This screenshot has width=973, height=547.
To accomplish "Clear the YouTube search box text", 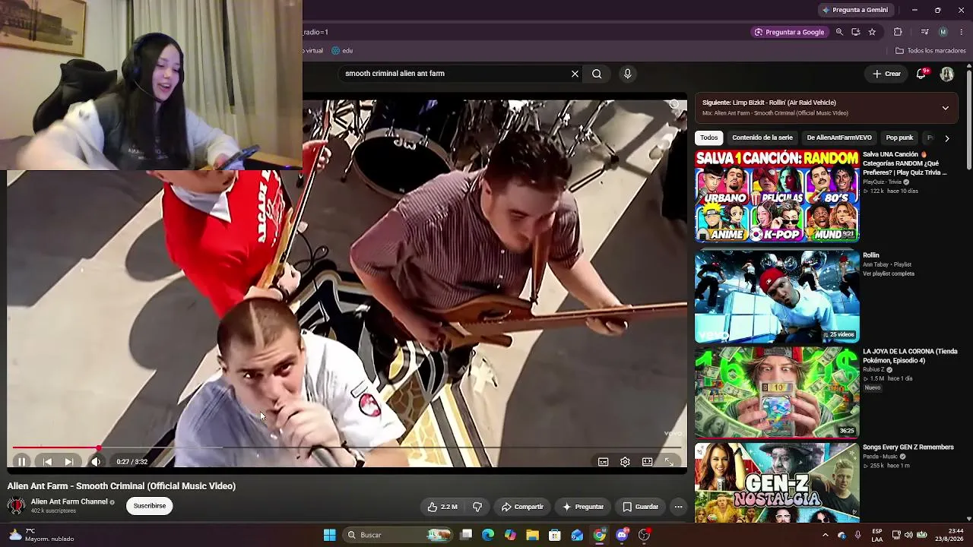I will click(575, 74).
